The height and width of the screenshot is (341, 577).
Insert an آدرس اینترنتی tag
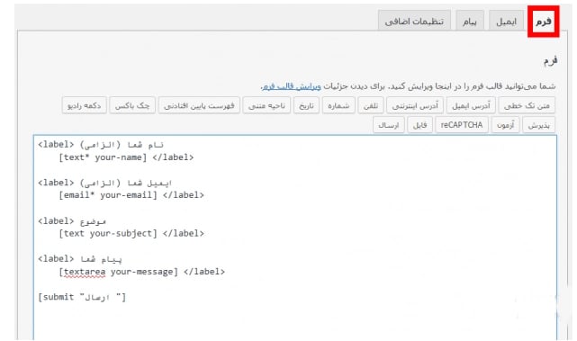click(415, 105)
